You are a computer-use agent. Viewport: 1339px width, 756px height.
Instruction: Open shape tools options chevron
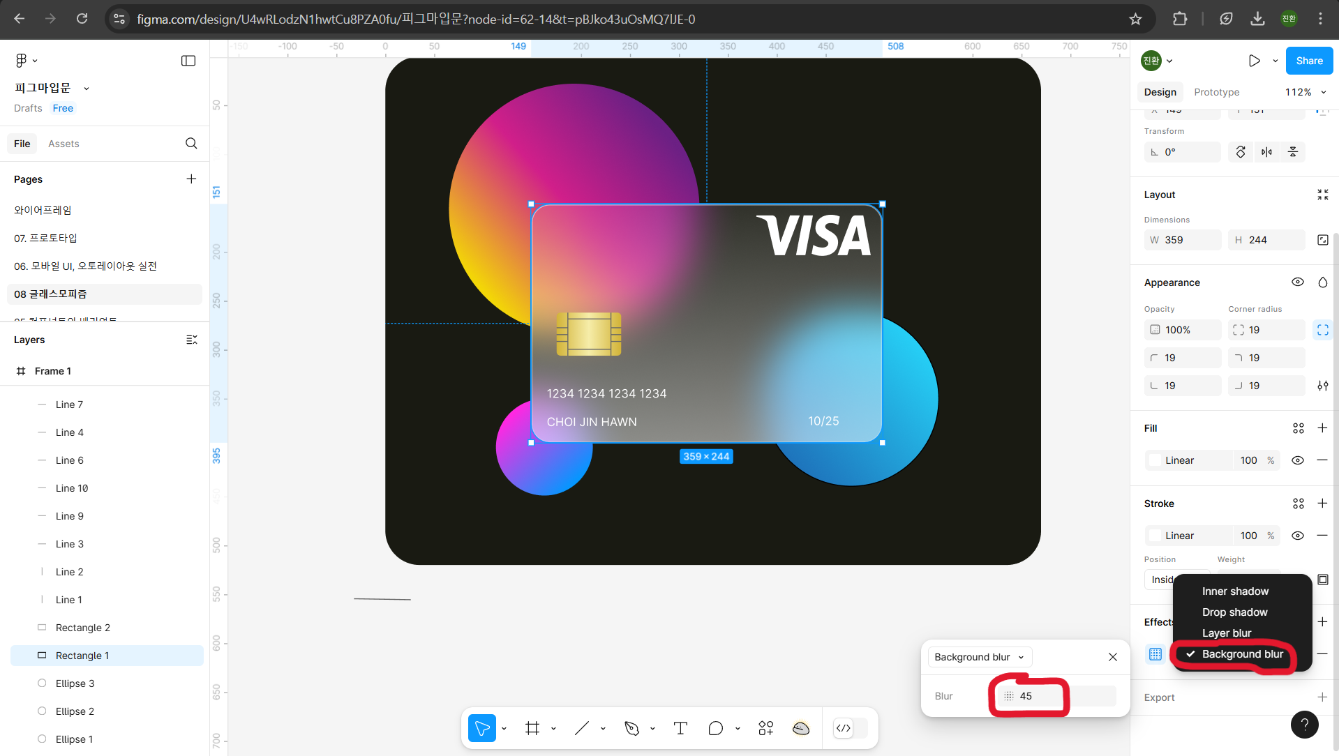pos(604,729)
